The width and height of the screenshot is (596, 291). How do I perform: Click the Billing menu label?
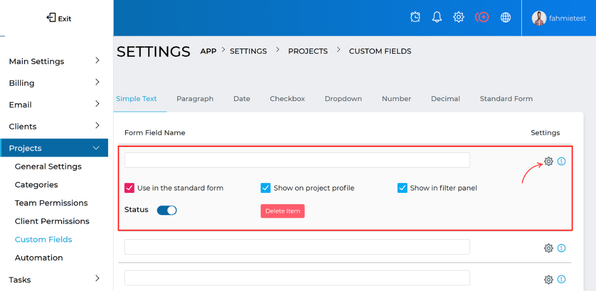tap(22, 83)
